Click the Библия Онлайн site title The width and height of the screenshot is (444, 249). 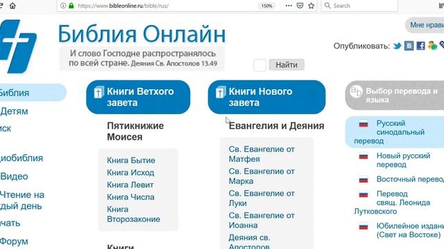coord(142,34)
